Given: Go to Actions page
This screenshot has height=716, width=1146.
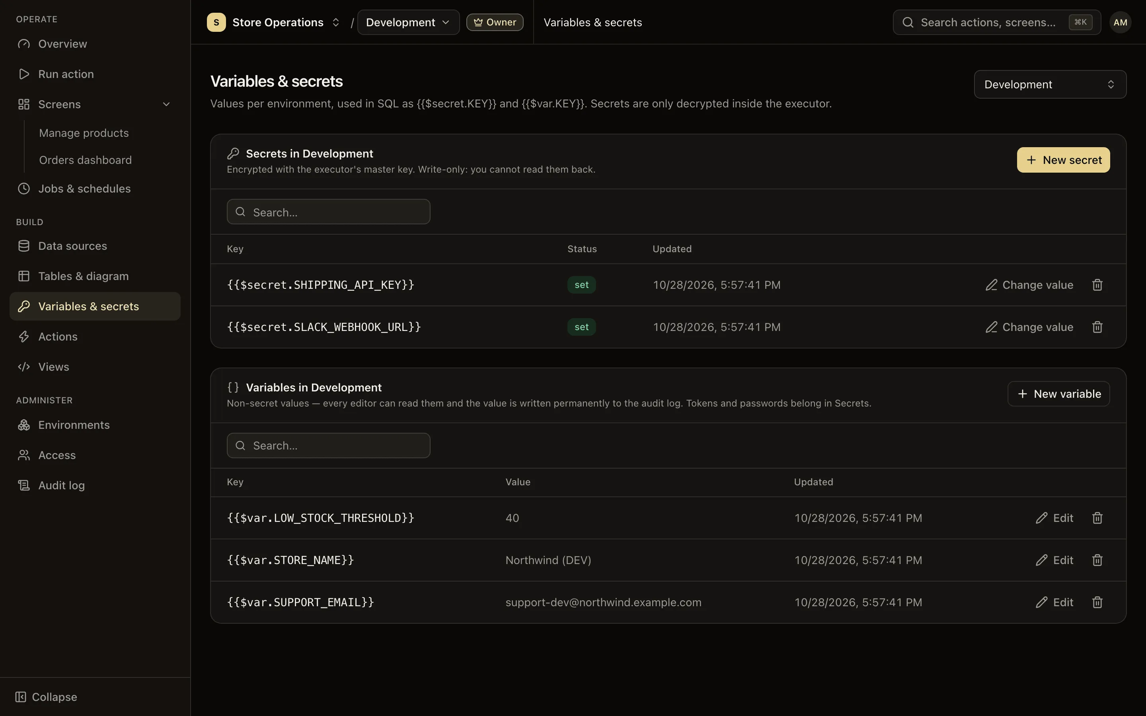Looking at the screenshot, I should coord(95,337).
